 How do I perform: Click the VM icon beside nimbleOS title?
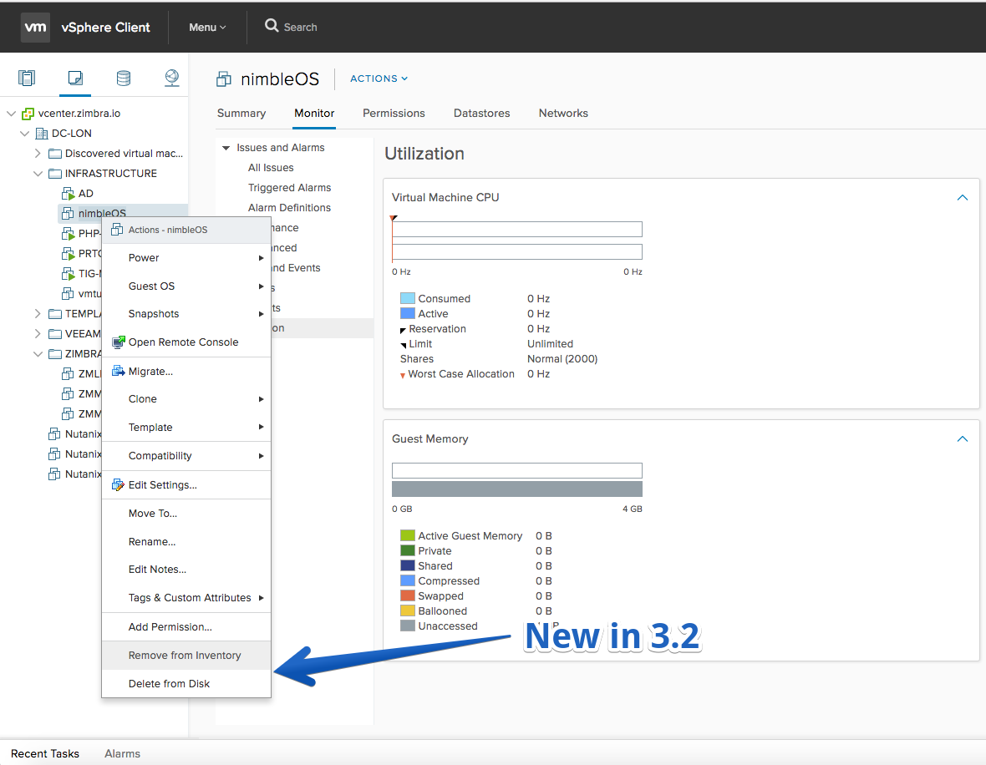(x=223, y=79)
